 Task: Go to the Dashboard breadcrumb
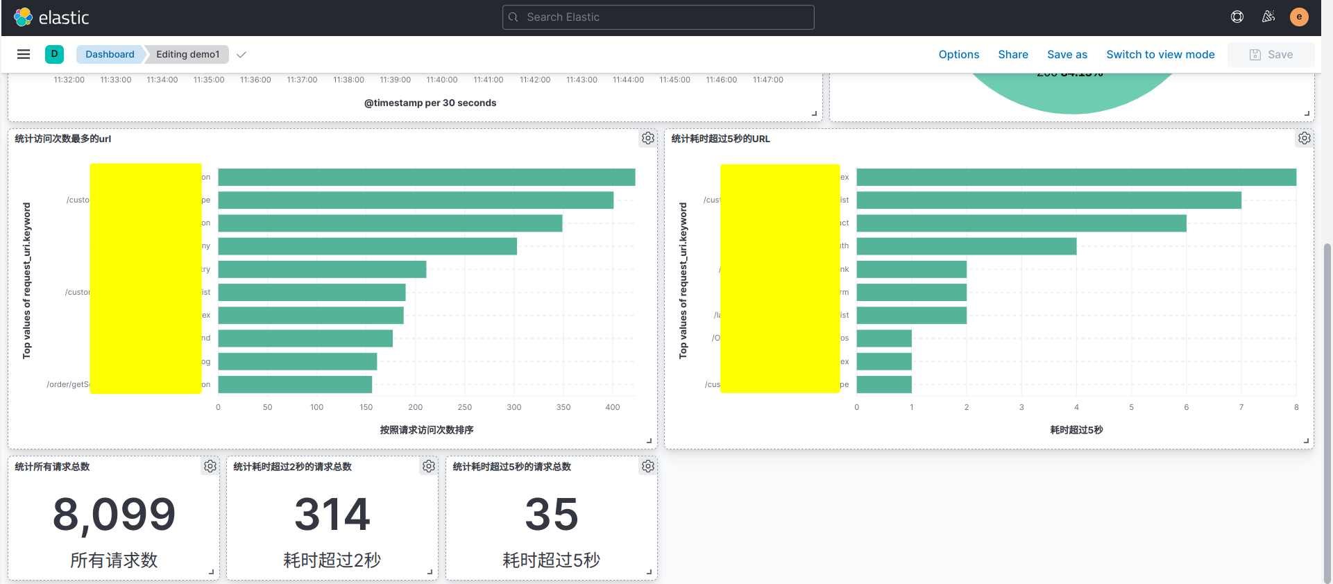pyautogui.click(x=110, y=54)
